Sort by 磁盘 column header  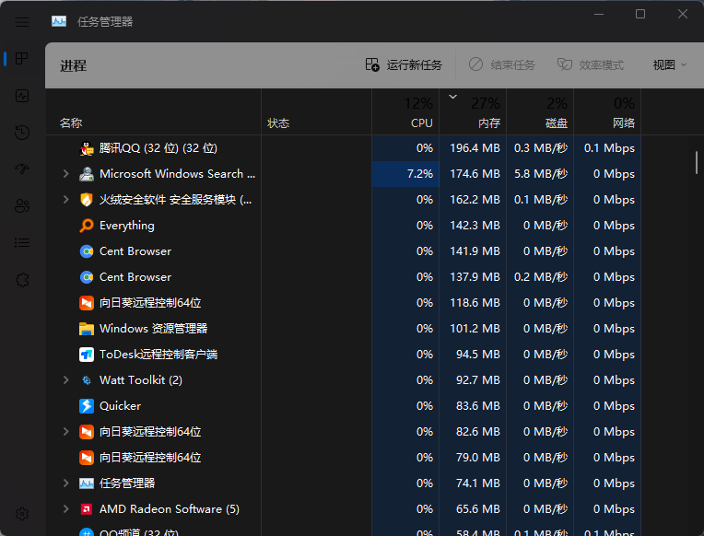pyautogui.click(x=540, y=112)
